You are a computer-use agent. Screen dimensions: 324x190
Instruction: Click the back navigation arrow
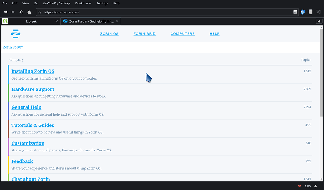tap(5, 12)
